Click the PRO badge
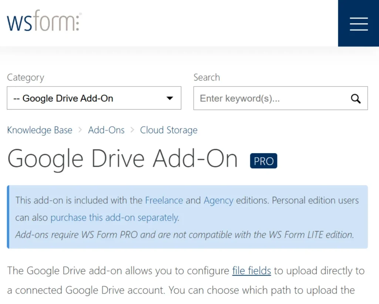The height and width of the screenshot is (304, 379). [264, 161]
